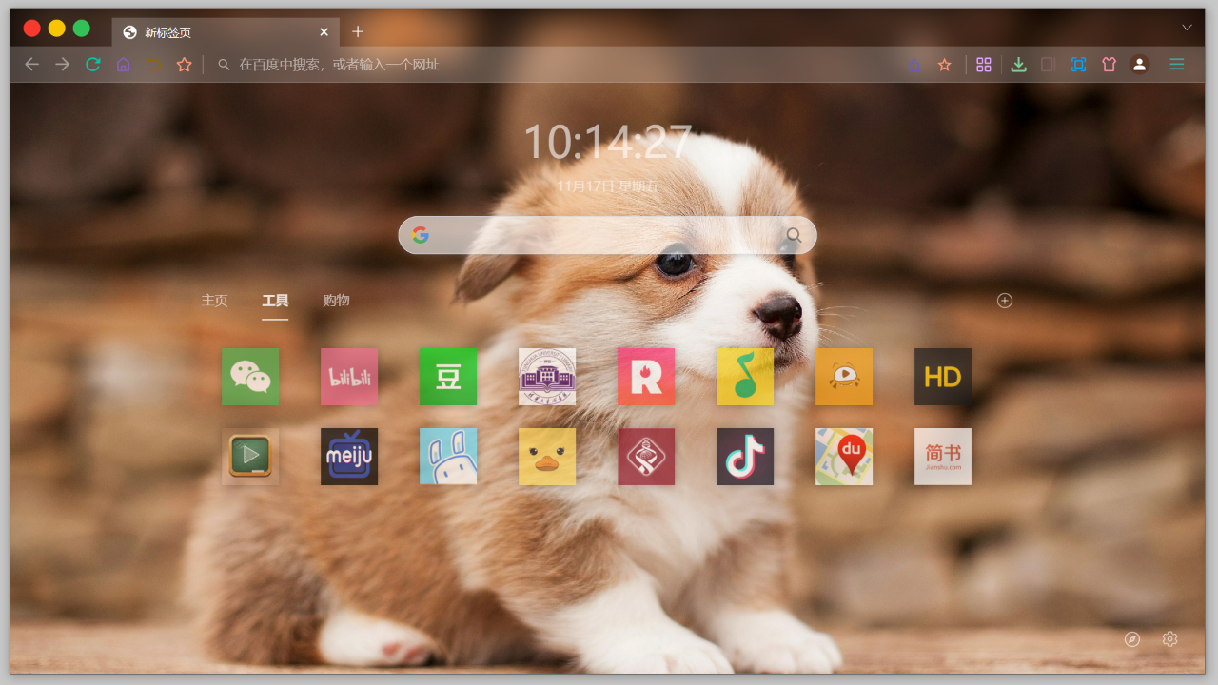Open the Jianshu shortcut icon

point(943,457)
